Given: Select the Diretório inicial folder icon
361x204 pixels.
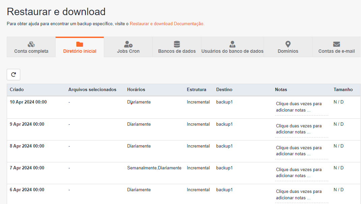Looking at the screenshot, I should coord(80,44).
